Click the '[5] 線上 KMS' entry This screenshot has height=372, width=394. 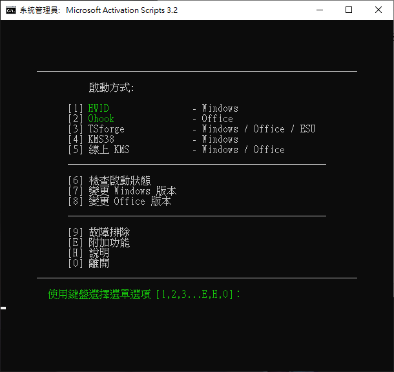99,149
